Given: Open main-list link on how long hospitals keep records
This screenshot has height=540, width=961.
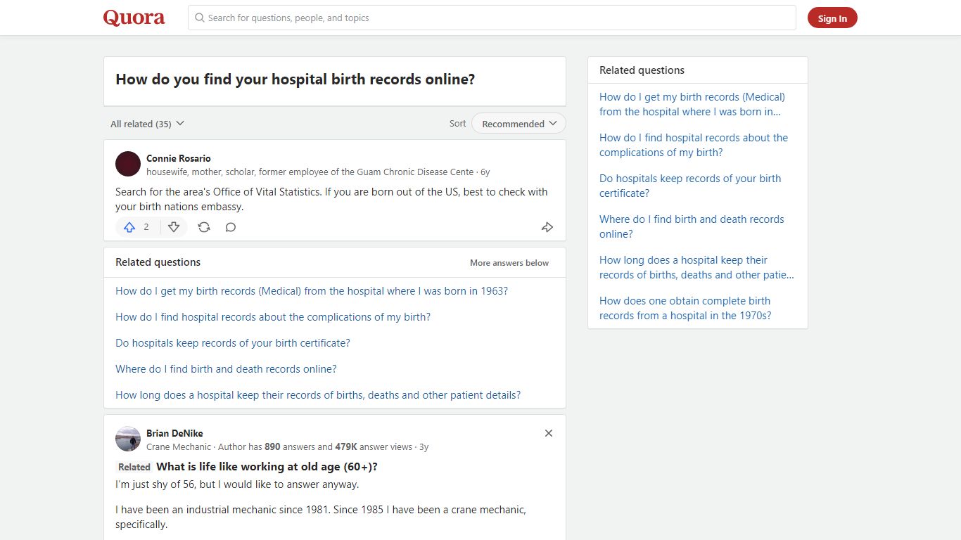Looking at the screenshot, I should tap(318, 395).
